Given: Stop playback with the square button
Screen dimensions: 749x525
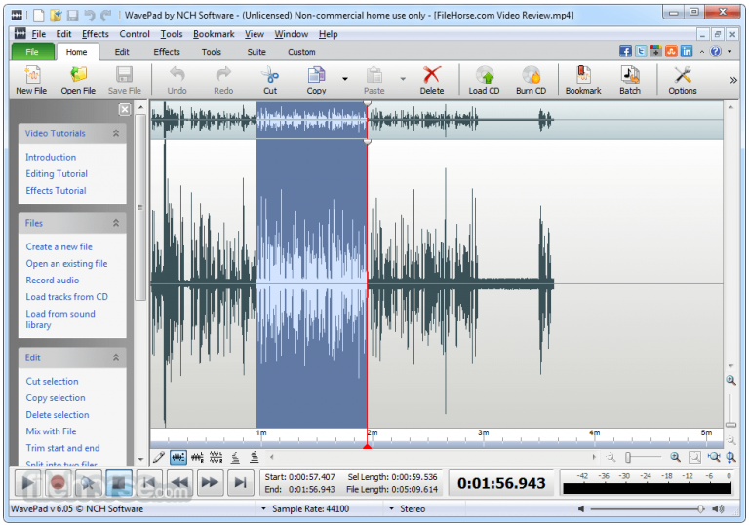Looking at the screenshot, I should point(119,483).
